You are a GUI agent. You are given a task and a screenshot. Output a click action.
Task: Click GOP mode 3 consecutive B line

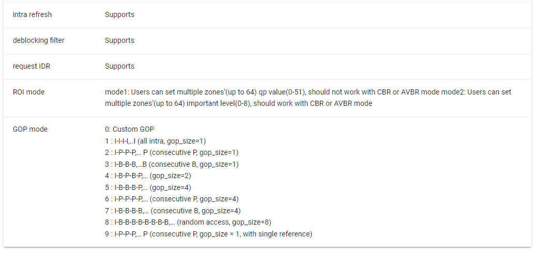[x=172, y=164]
